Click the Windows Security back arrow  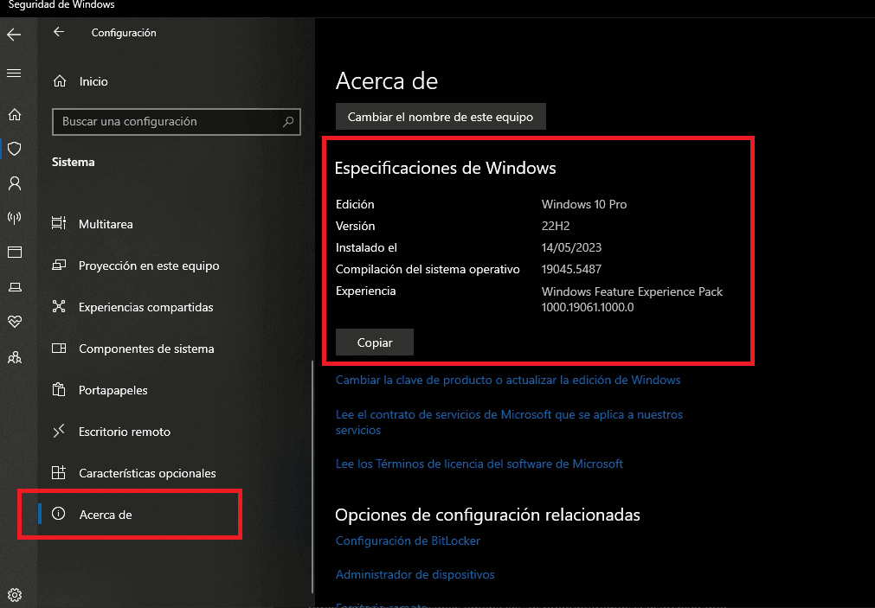[14, 35]
